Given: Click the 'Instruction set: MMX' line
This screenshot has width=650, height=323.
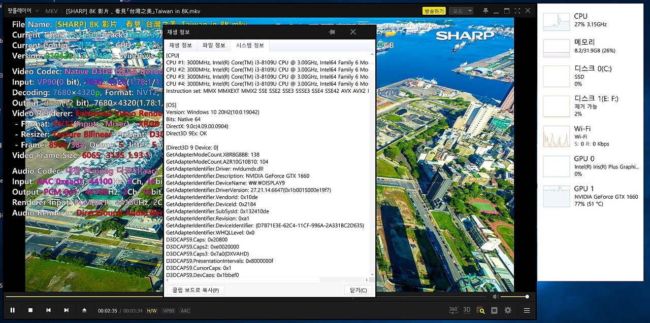Looking at the screenshot, I should [x=267, y=91].
